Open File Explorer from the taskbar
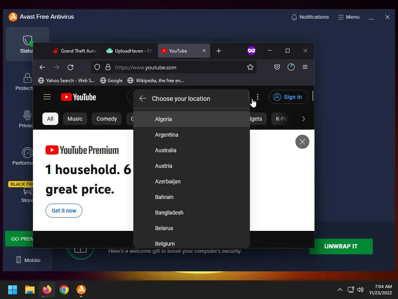 pyautogui.click(x=30, y=290)
